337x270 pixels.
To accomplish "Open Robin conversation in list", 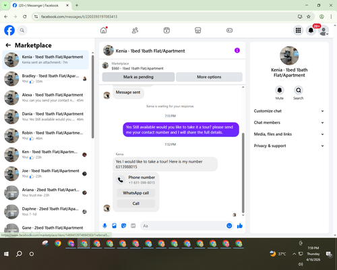I will [x=45, y=136].
